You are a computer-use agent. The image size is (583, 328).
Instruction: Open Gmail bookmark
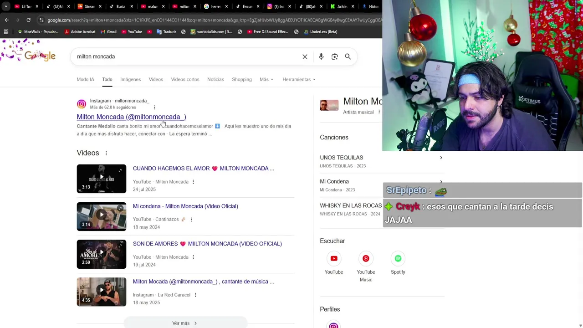(108, 32)
